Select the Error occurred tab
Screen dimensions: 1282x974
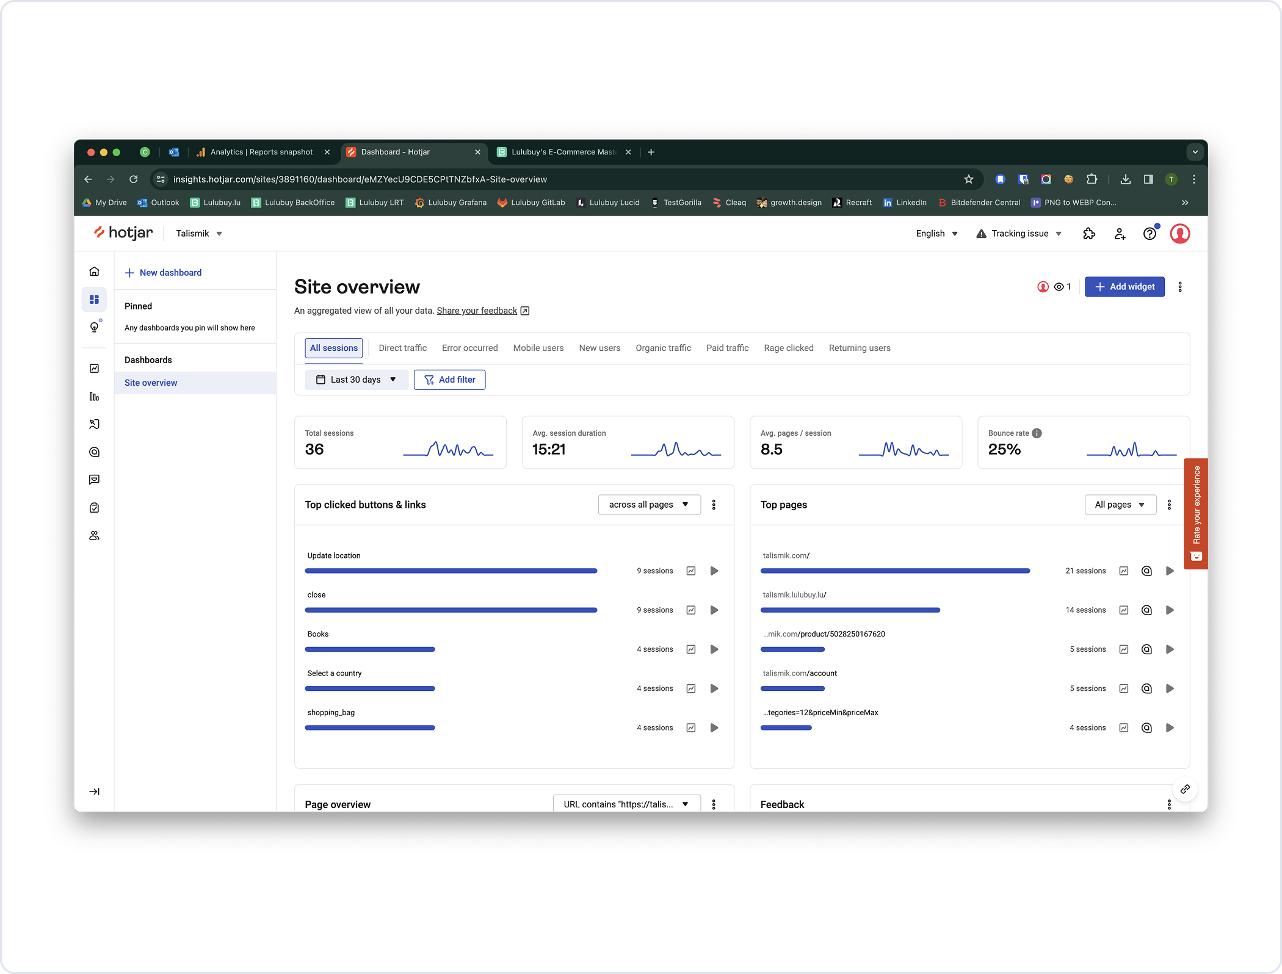coord(469,348)
